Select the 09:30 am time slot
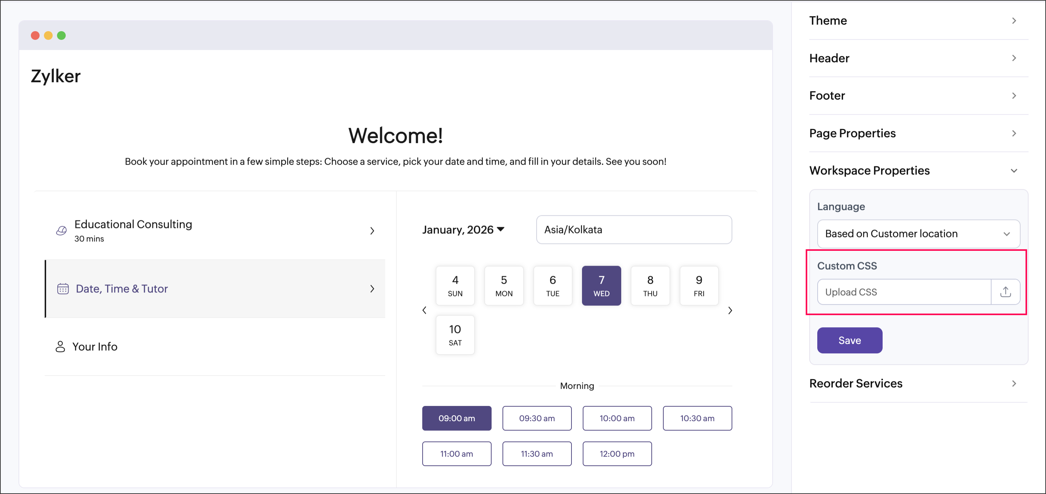 tap(536, 418)
